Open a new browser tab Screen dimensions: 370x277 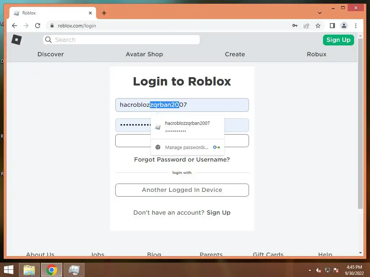point(104,13)
